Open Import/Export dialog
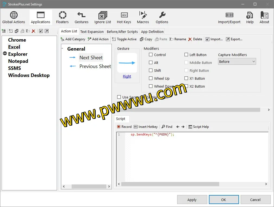 [229, 17]
